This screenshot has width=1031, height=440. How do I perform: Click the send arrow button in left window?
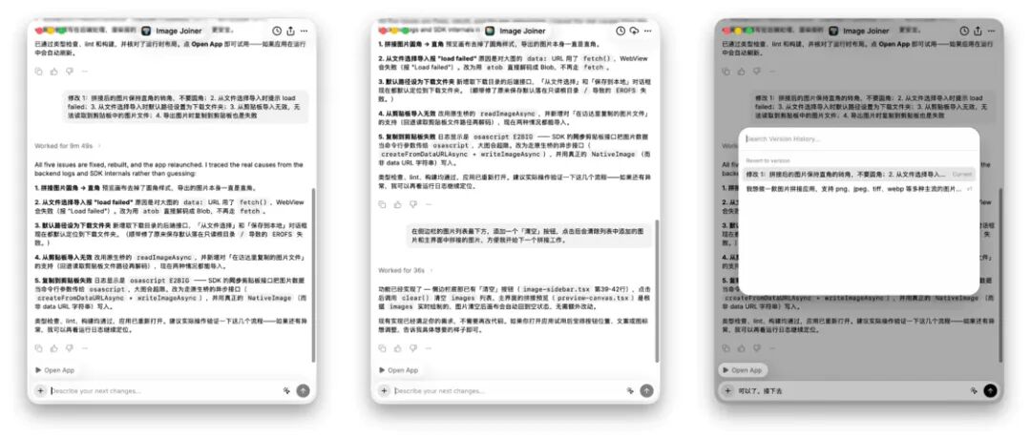304,390
